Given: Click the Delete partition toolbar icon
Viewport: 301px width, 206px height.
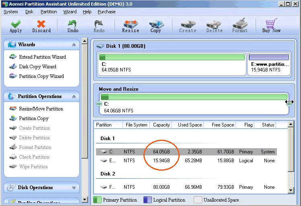Looking at the screenshot, I should tap(214, 24).
